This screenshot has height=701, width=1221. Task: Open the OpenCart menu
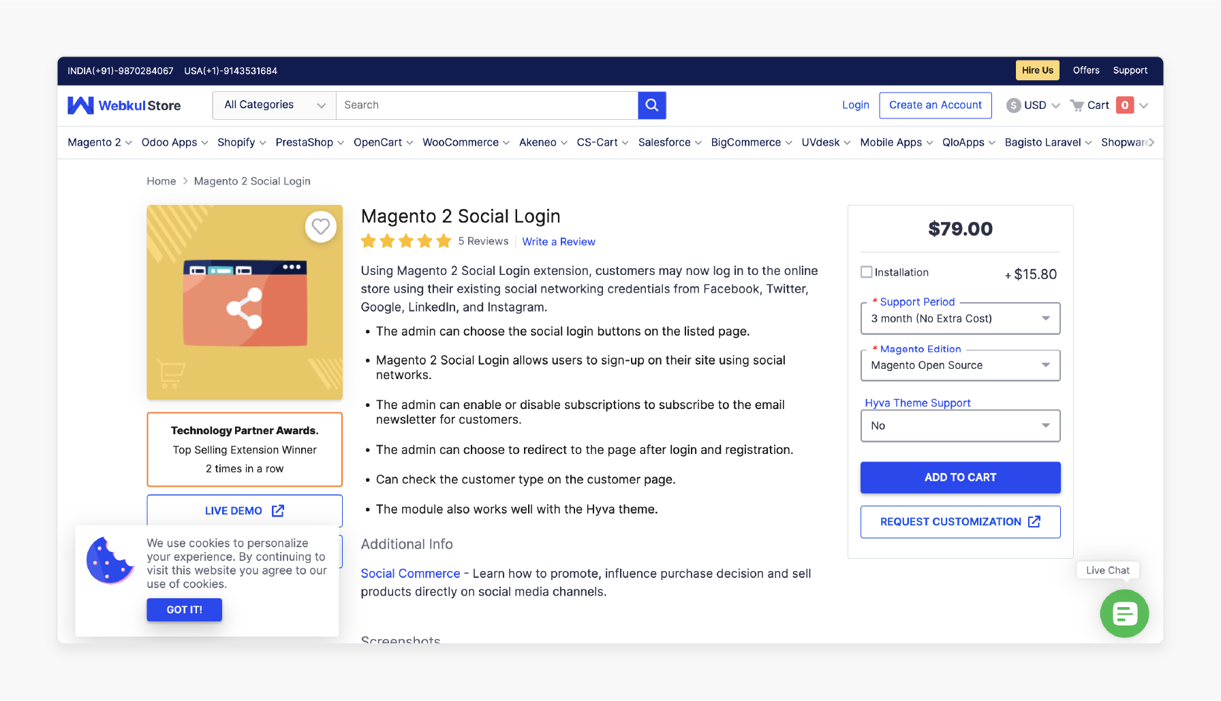(383, 142)
